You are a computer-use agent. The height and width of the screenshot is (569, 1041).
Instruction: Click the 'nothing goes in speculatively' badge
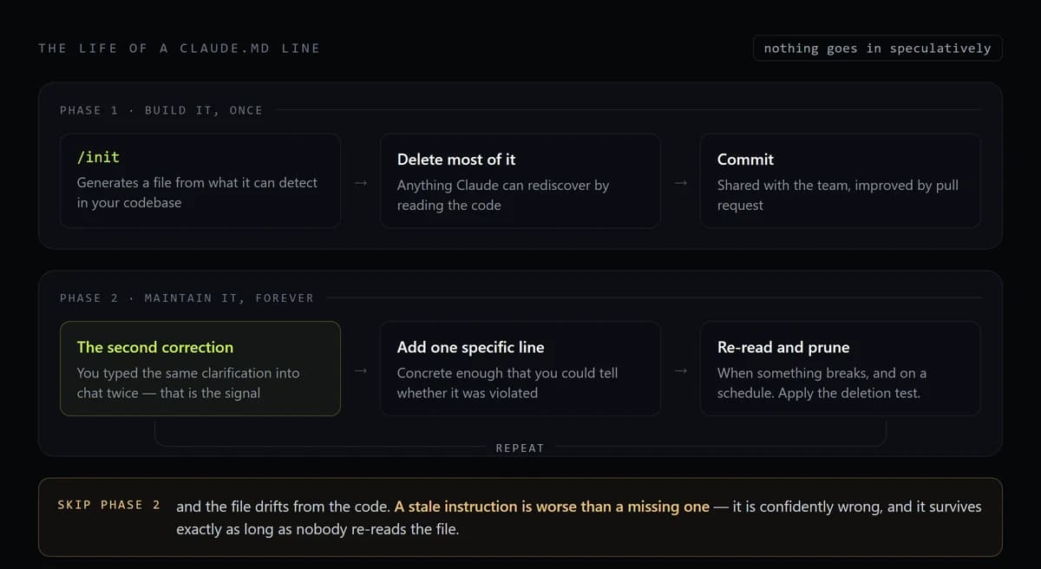[877, 49]
